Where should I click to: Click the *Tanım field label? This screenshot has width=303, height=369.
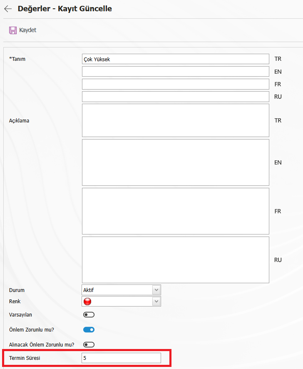[17, 59]
